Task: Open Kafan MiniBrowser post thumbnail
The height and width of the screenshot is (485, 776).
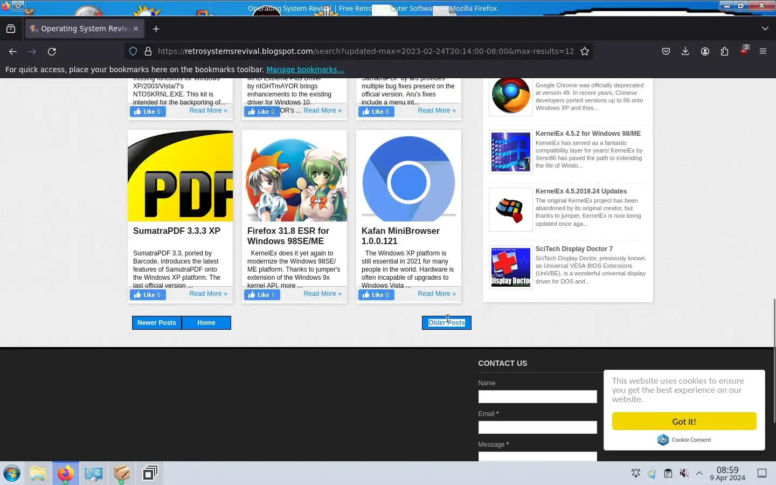Action: pos(409,176)
